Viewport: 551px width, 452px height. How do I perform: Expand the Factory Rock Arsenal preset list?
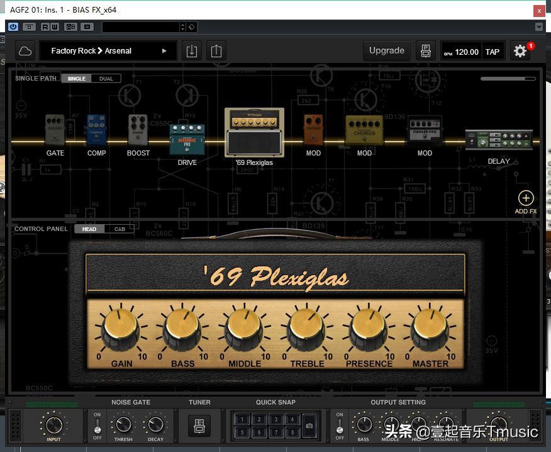point(164,51)
